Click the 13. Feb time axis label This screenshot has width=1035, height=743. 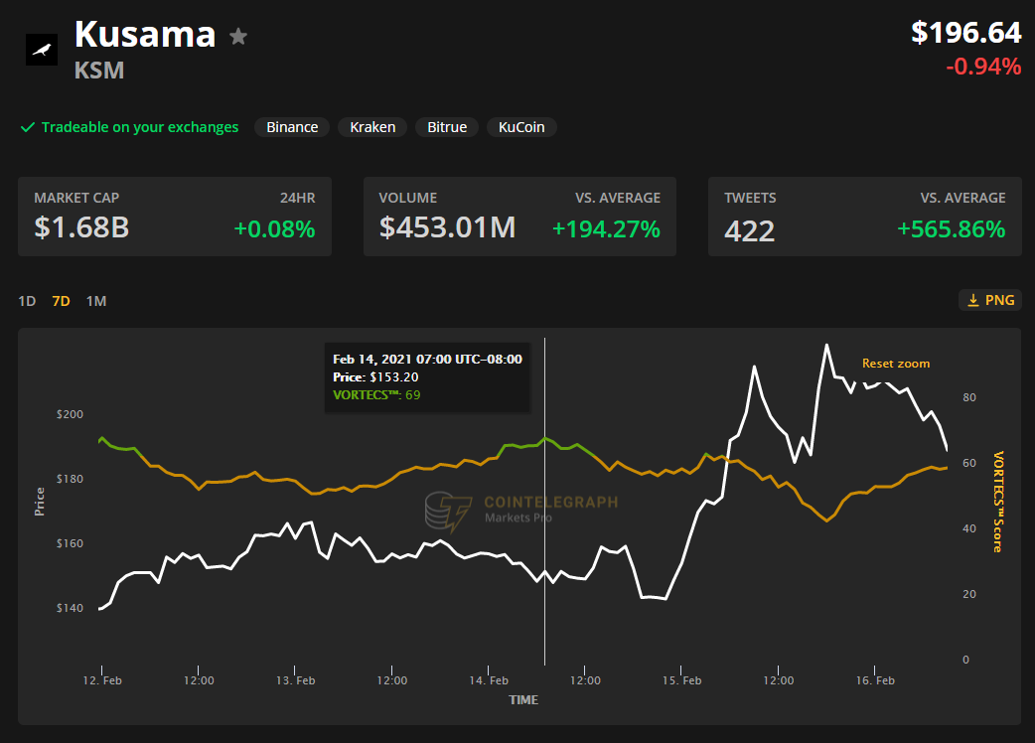tap(295, 680)
